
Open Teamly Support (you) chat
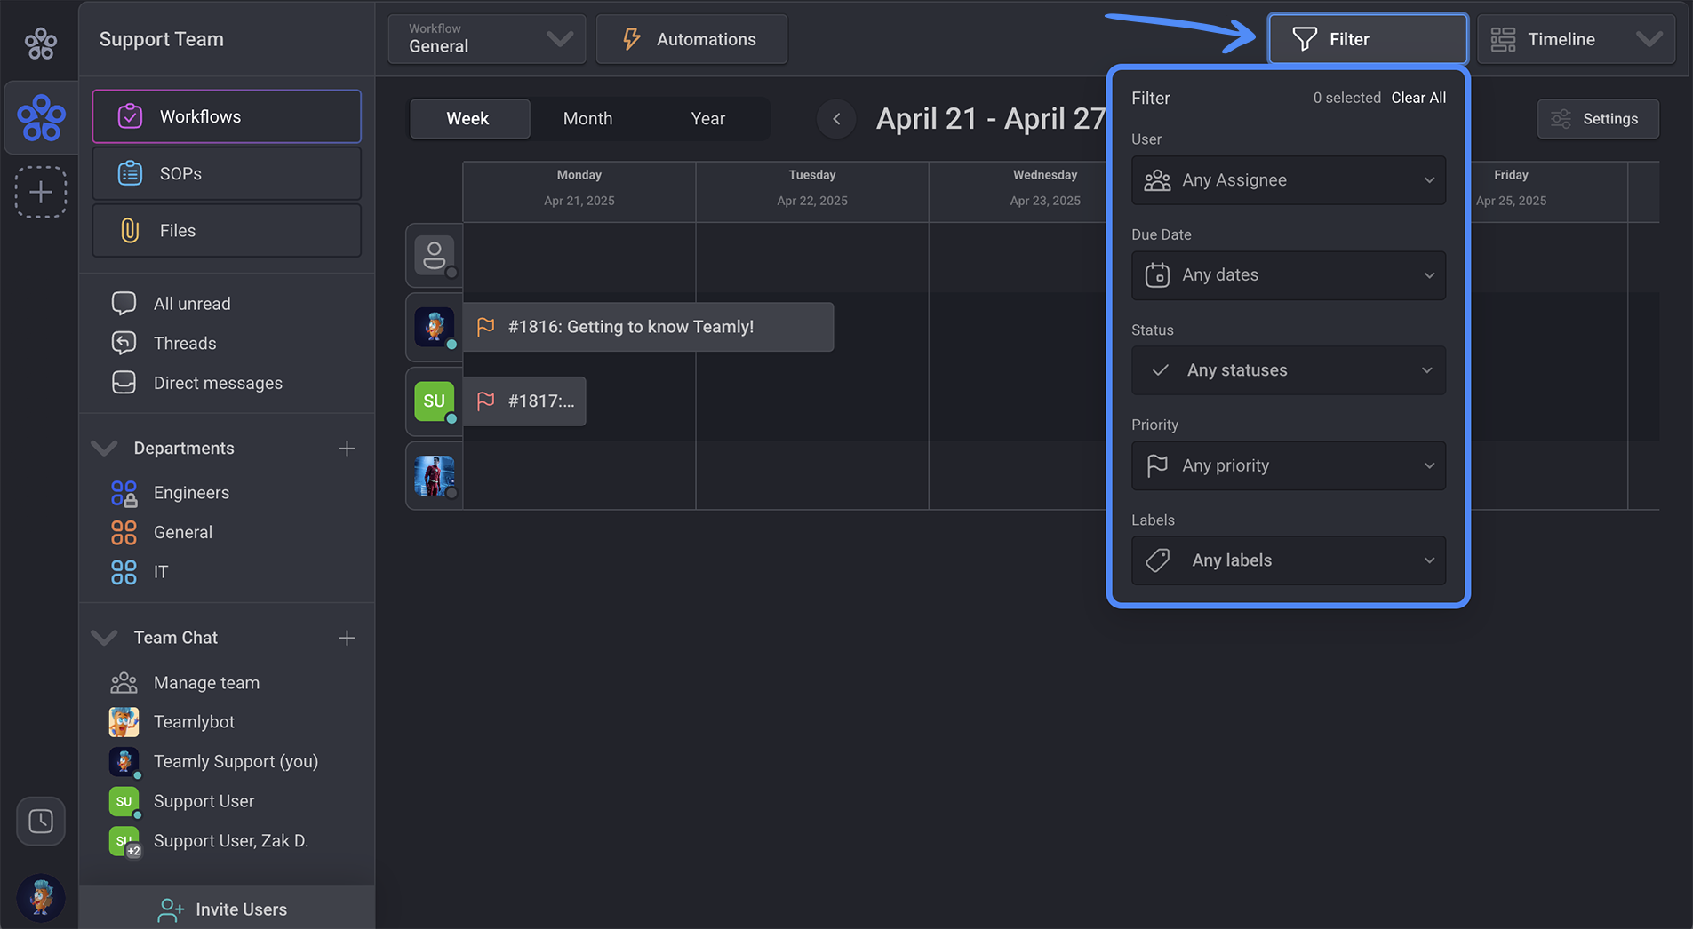coord(235,761)
